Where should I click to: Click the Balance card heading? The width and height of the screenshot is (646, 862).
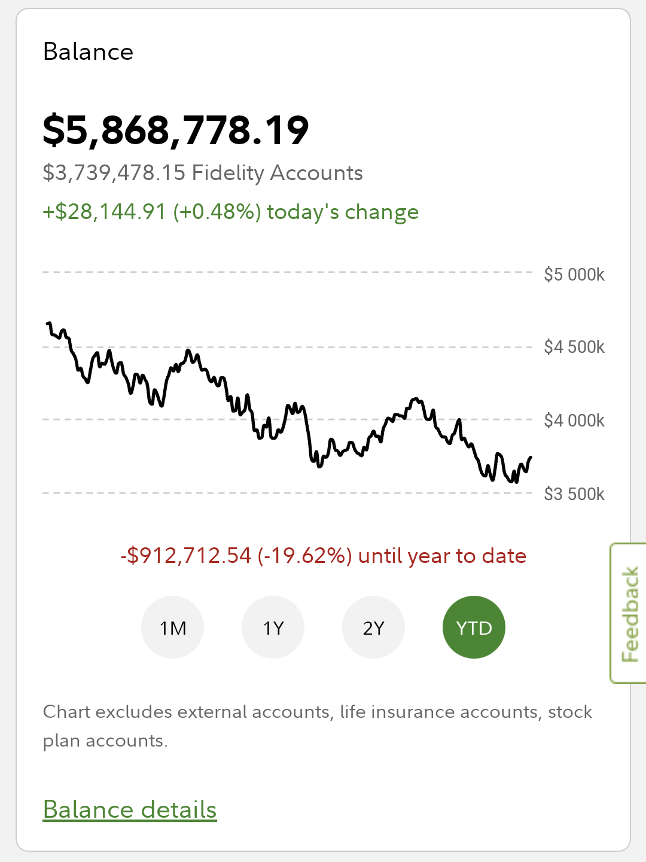89,52
